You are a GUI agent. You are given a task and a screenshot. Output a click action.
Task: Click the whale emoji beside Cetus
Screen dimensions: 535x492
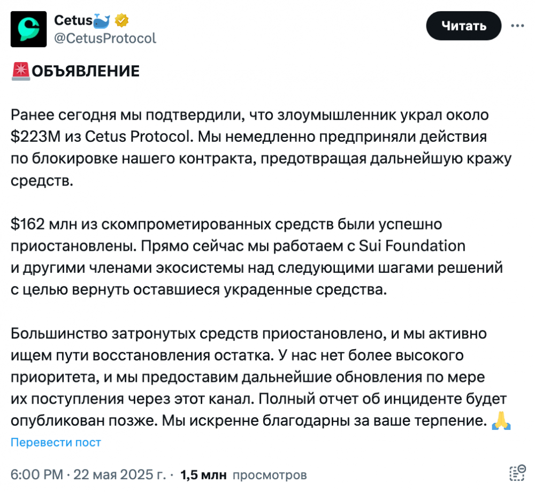101,20
